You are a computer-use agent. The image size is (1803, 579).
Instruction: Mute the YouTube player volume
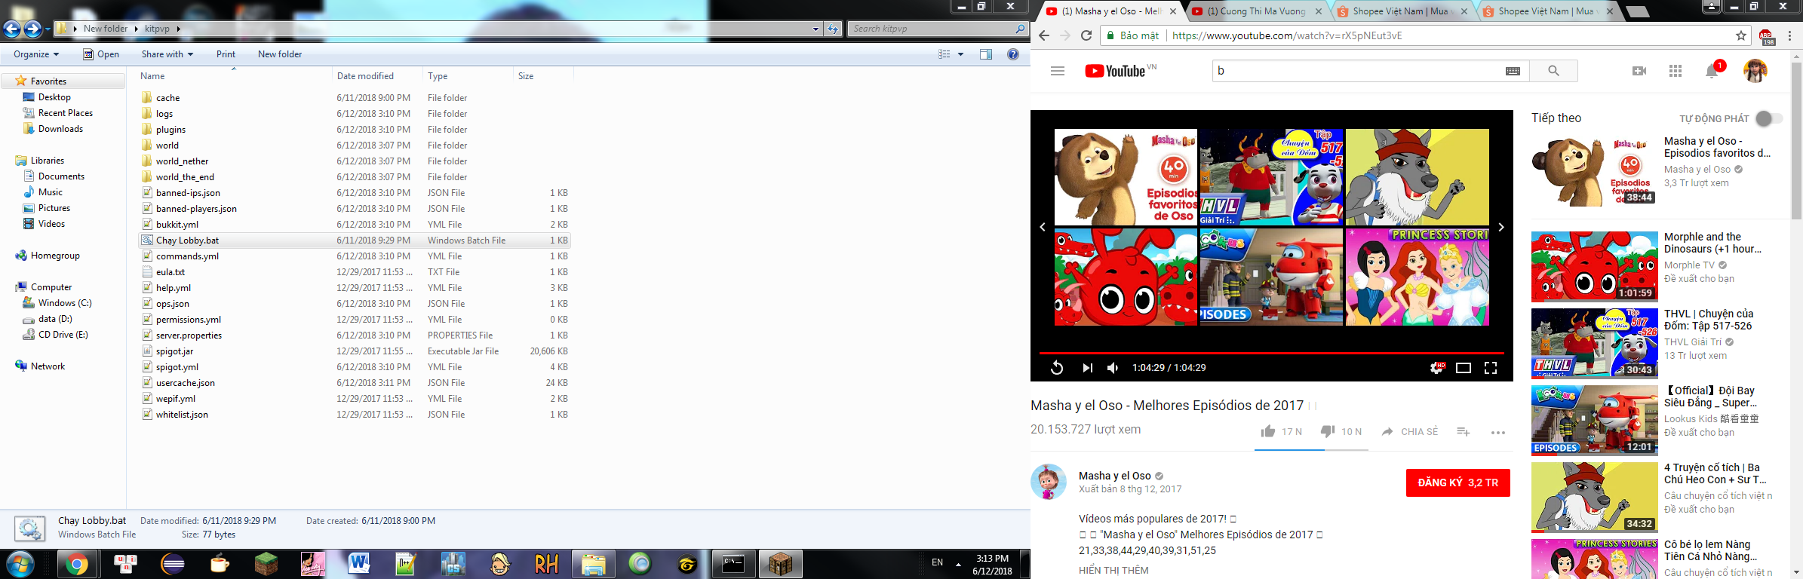[x=1113, y=368]
